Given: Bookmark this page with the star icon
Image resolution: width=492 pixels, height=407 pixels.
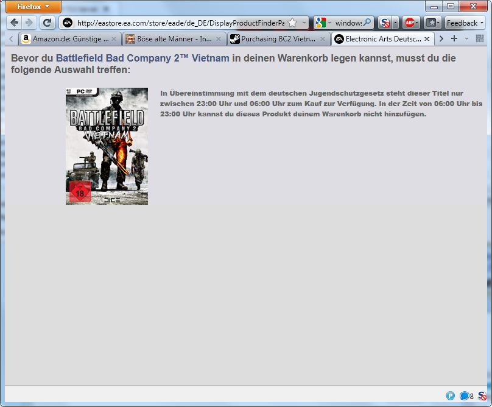Looking at the screenshot, I should [x=292, y=23].
